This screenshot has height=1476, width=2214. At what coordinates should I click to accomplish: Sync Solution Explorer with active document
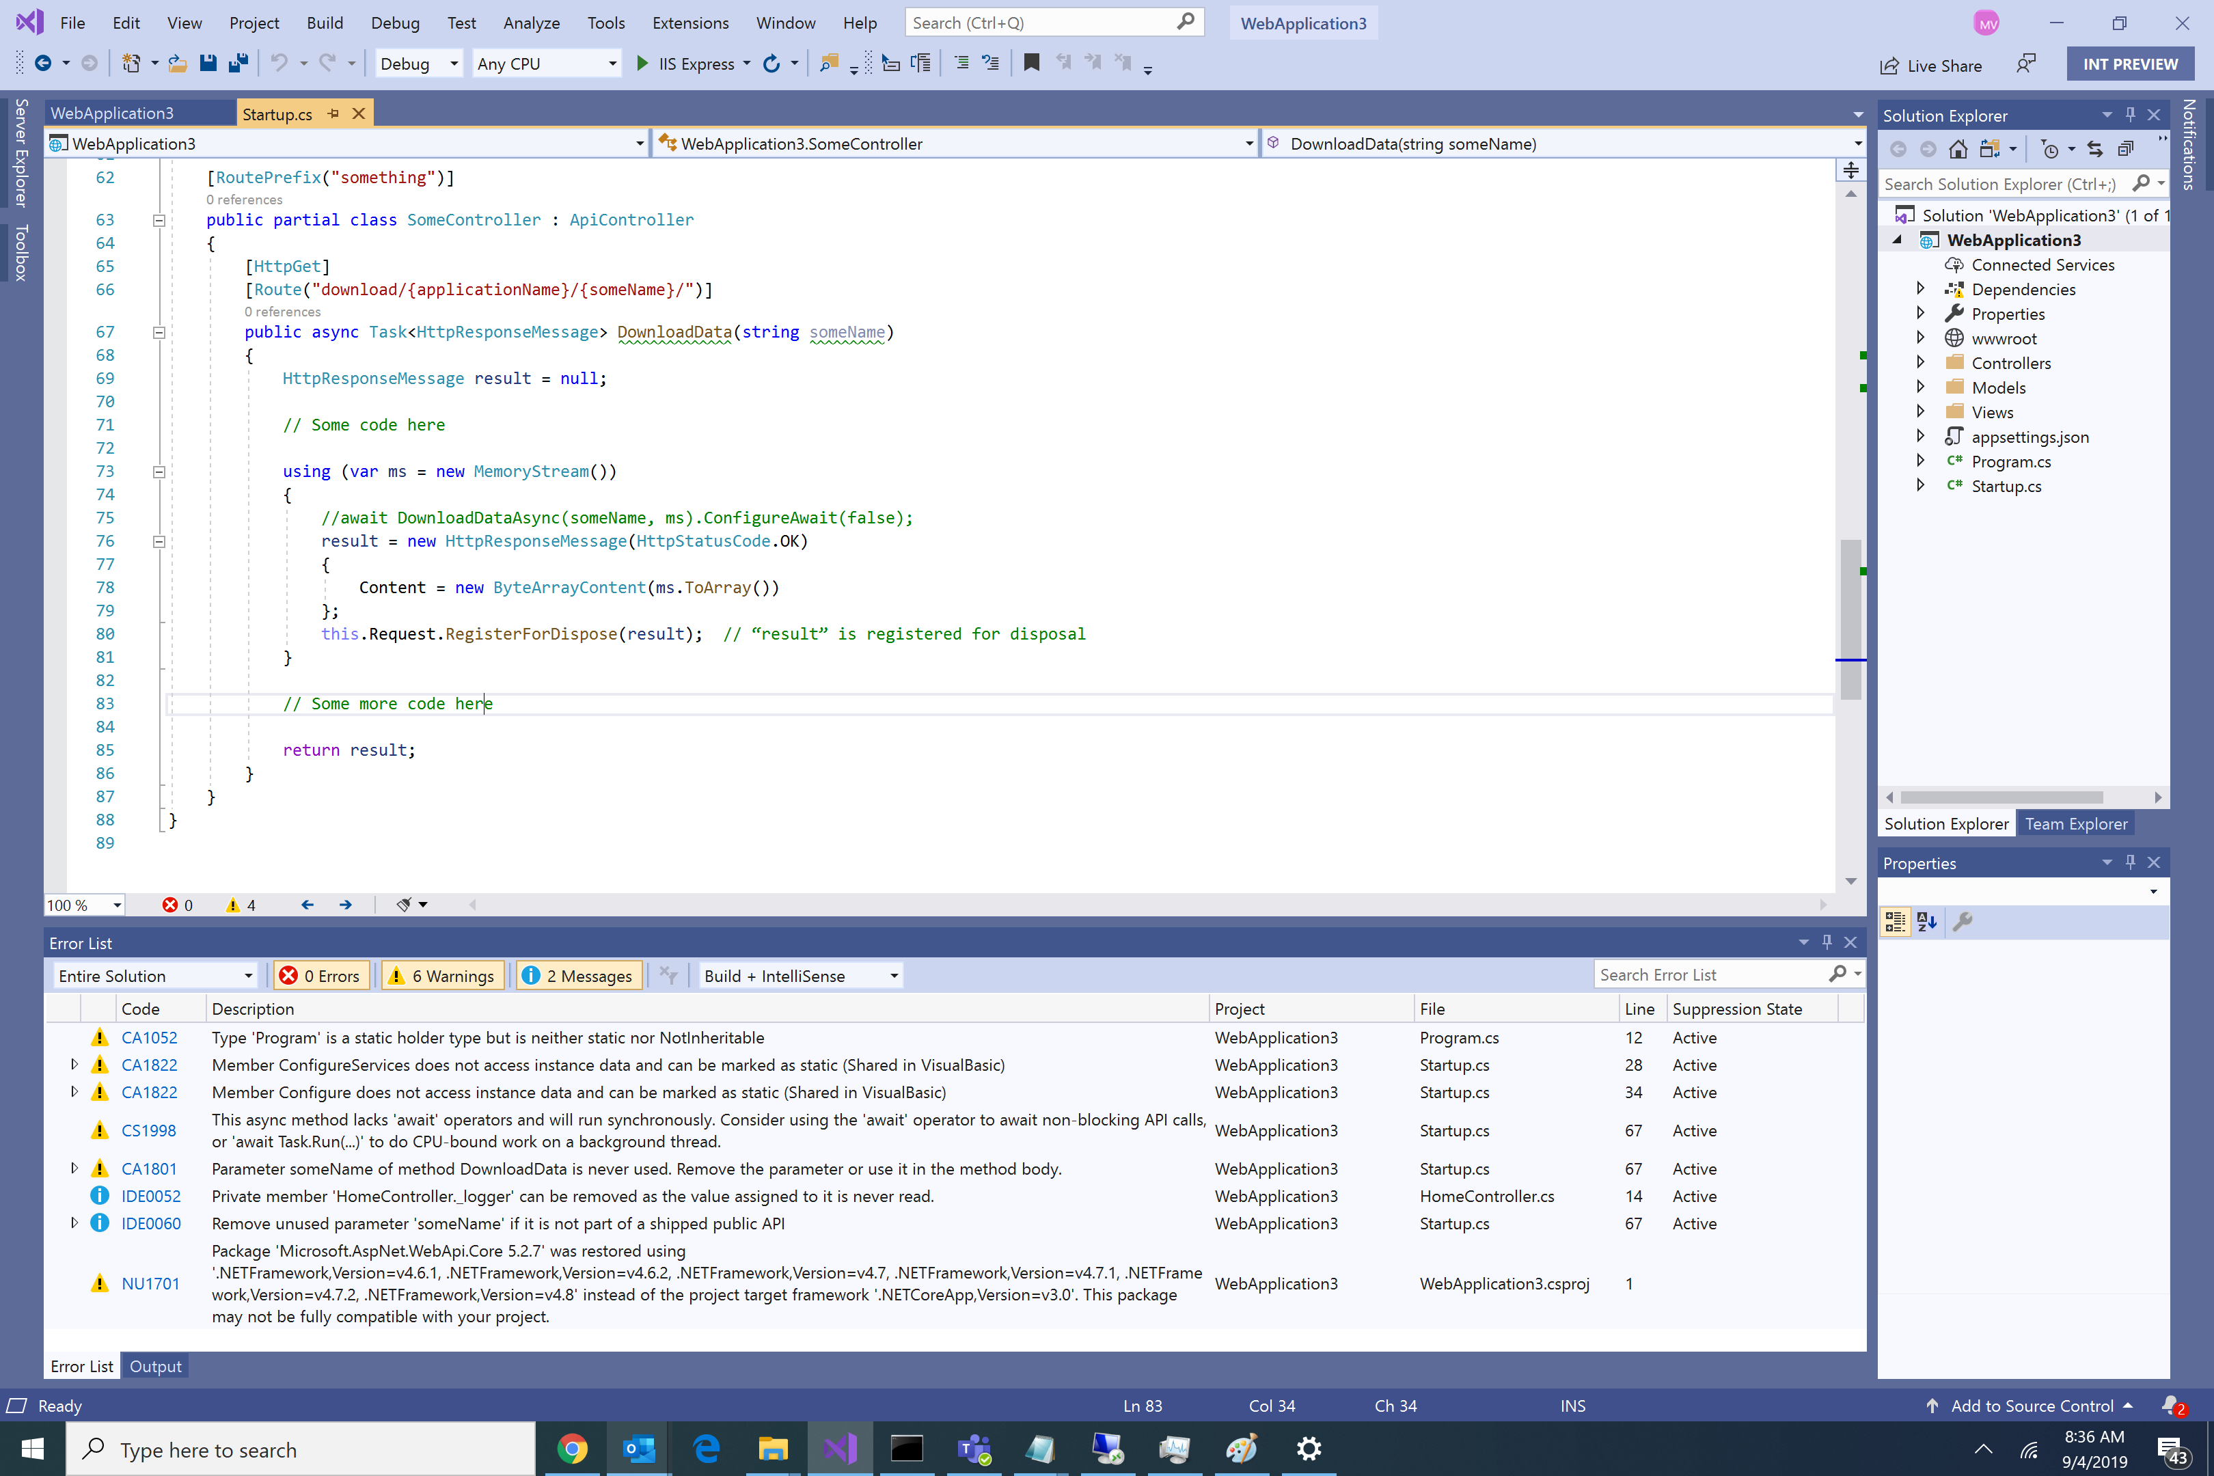[2095, 148]
